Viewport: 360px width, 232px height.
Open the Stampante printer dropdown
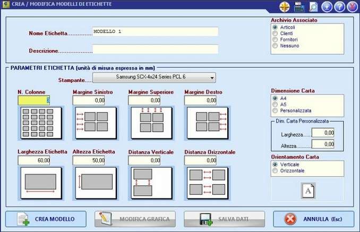point(155,78)
